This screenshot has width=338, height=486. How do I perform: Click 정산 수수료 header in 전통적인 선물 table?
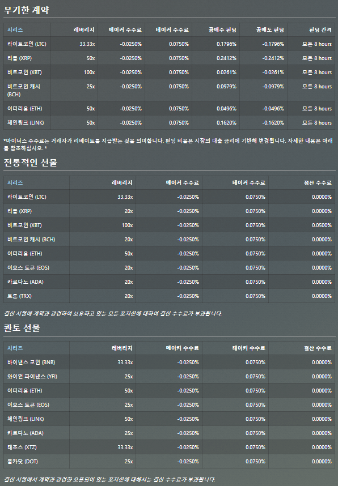[x=318, y=182]
